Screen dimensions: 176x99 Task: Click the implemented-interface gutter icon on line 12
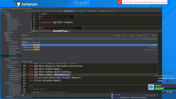coord(37,31)
